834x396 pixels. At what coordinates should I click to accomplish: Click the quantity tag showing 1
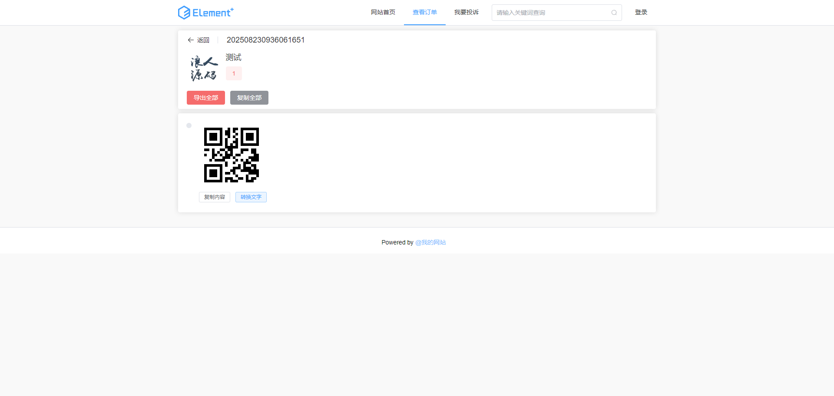(234, 73)
